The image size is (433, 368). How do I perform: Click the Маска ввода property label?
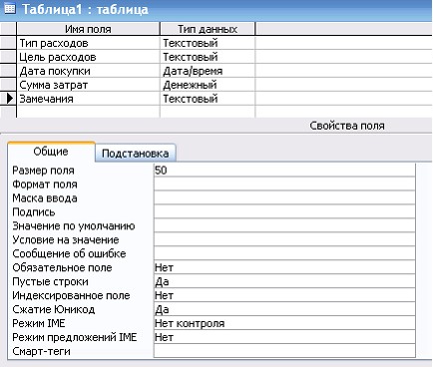point(45,198)
